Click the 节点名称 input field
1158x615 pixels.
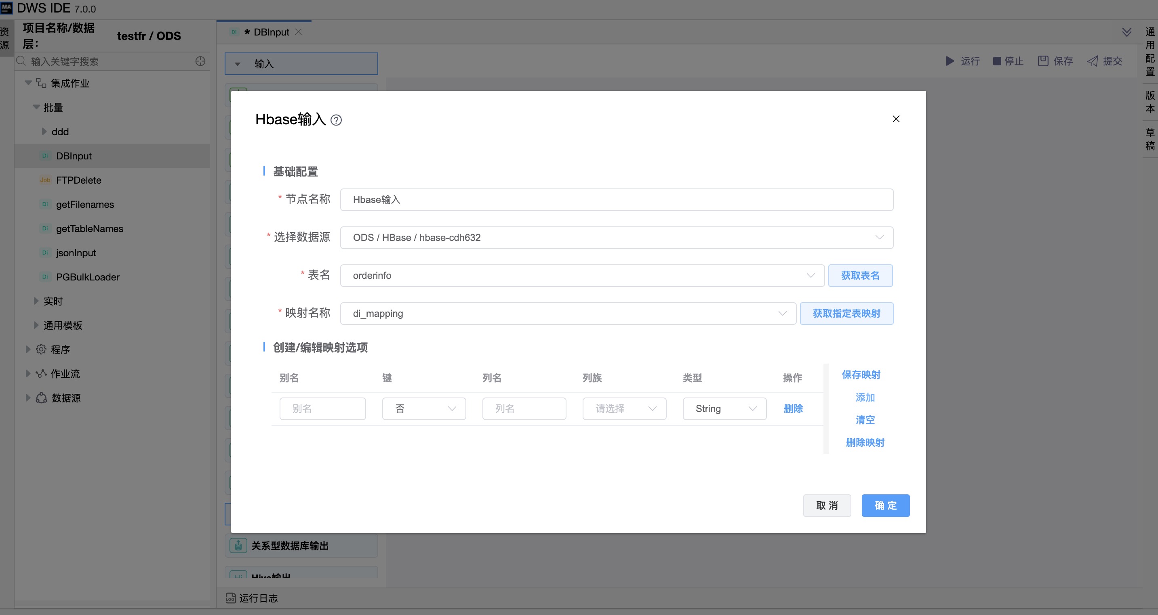point(616,200)
